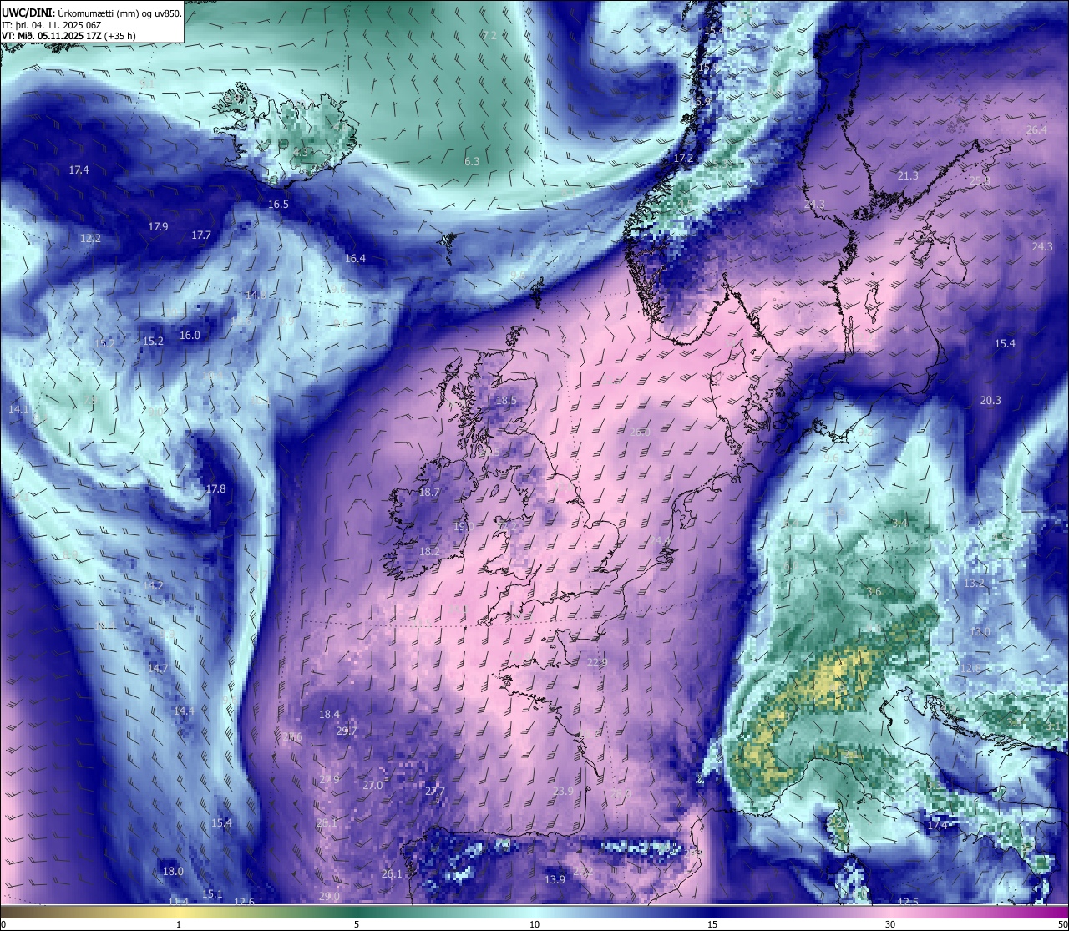Click the 4.3 value over Iceland
The width and height of the screenshot is (1069, 931).
tap(301, 152)
